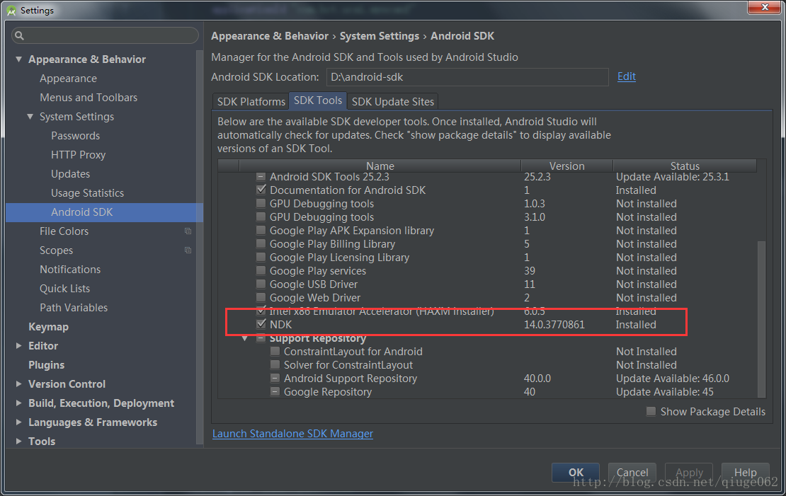786x496 pixels.
Task: Check Solver for ConstraintLayout
Action: [275, 364]
